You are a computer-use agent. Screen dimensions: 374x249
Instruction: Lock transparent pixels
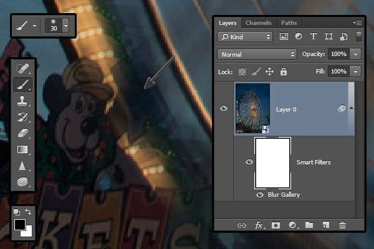tap(242, 72)
